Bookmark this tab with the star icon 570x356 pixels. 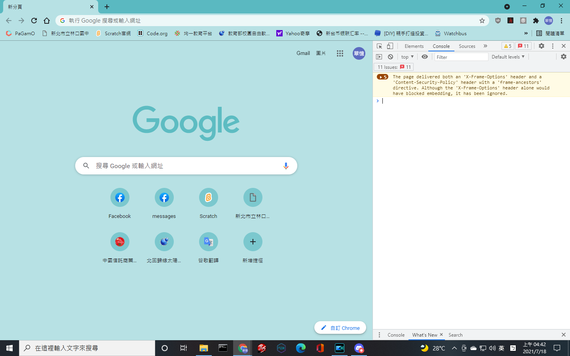[x=482, y=21]
